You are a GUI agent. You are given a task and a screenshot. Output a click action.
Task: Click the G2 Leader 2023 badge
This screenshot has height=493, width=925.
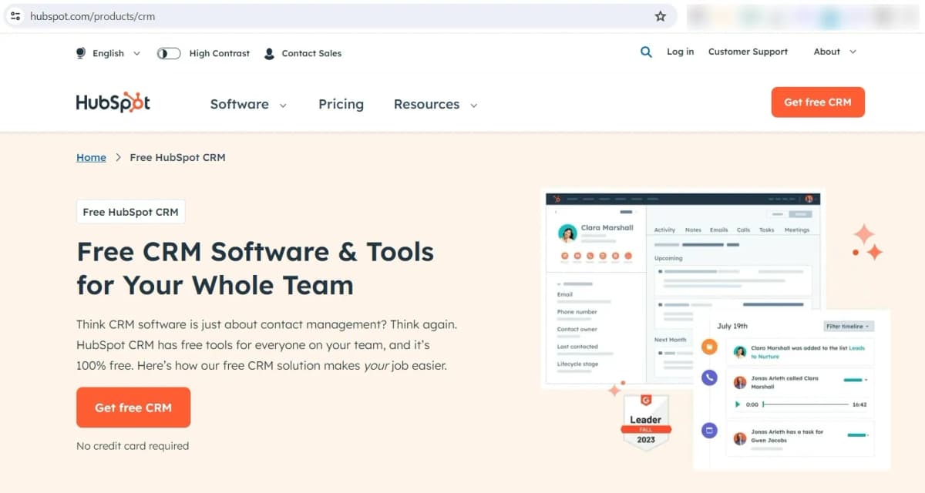pos(646,422)
